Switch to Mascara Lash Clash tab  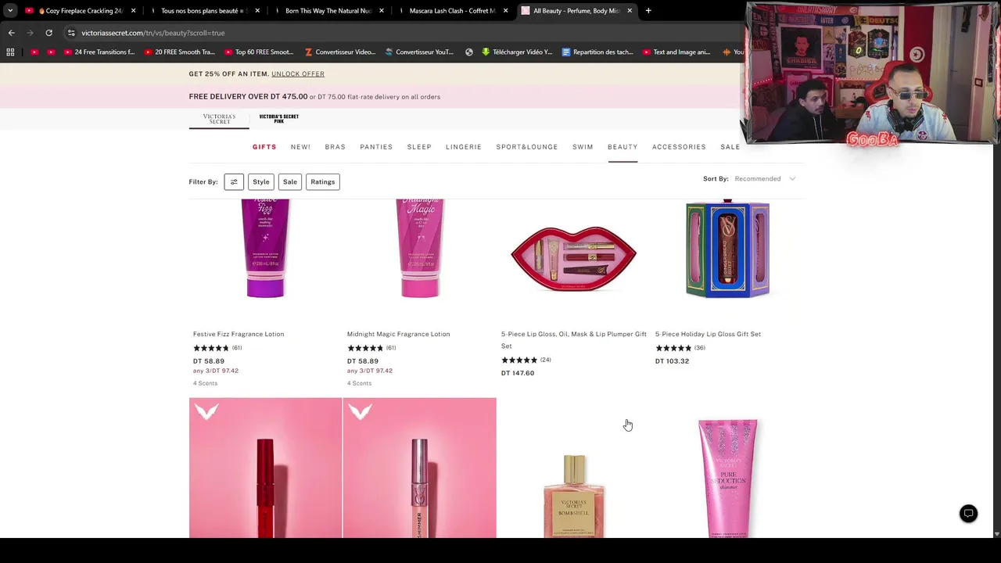pos(452,11)
